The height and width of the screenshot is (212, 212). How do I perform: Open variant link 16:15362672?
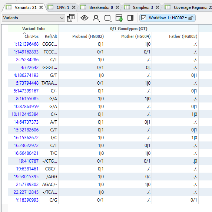pos(26,138)
